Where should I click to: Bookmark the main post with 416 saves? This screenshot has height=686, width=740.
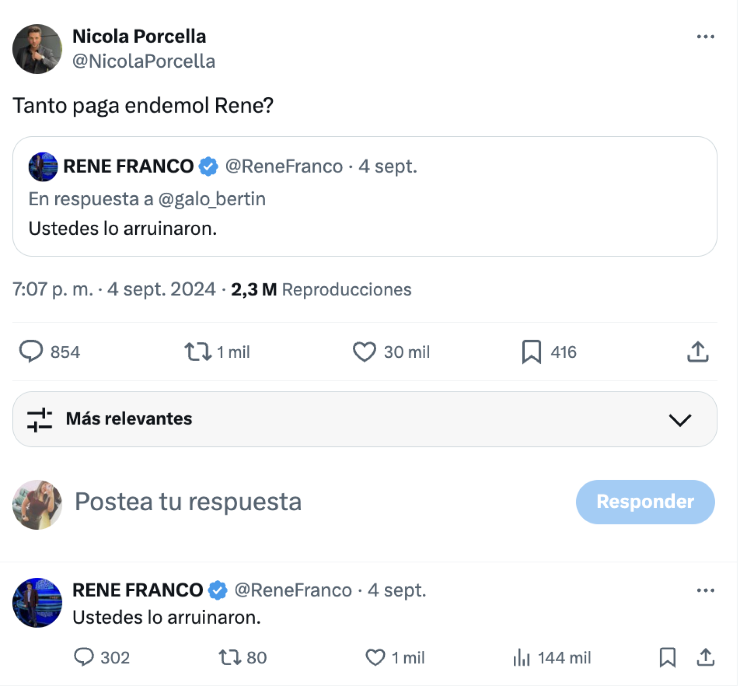[531, 352]
